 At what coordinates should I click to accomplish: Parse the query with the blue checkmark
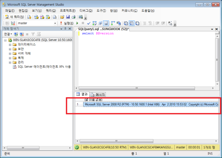coord(89,23)
